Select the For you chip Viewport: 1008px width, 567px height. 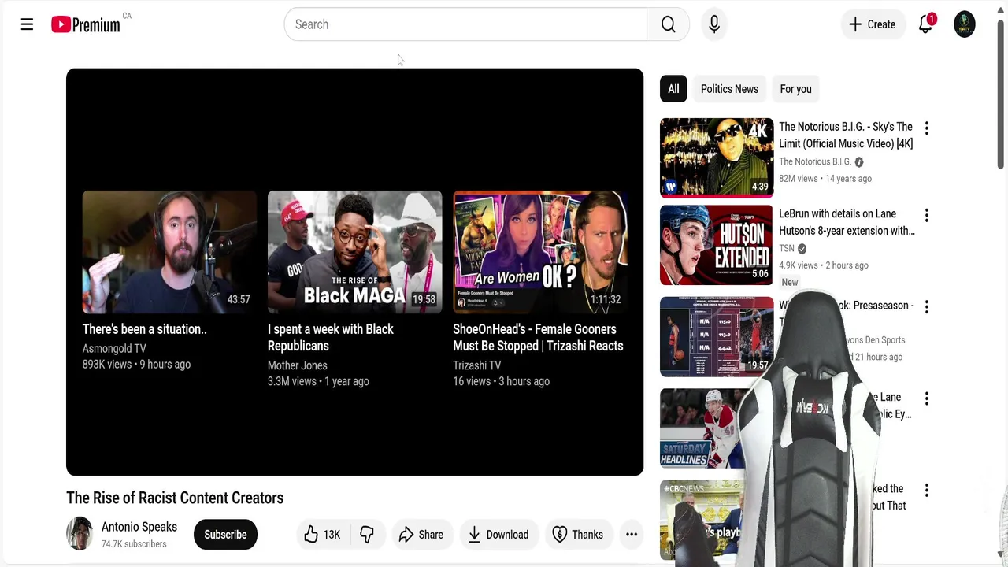point(795,89)
